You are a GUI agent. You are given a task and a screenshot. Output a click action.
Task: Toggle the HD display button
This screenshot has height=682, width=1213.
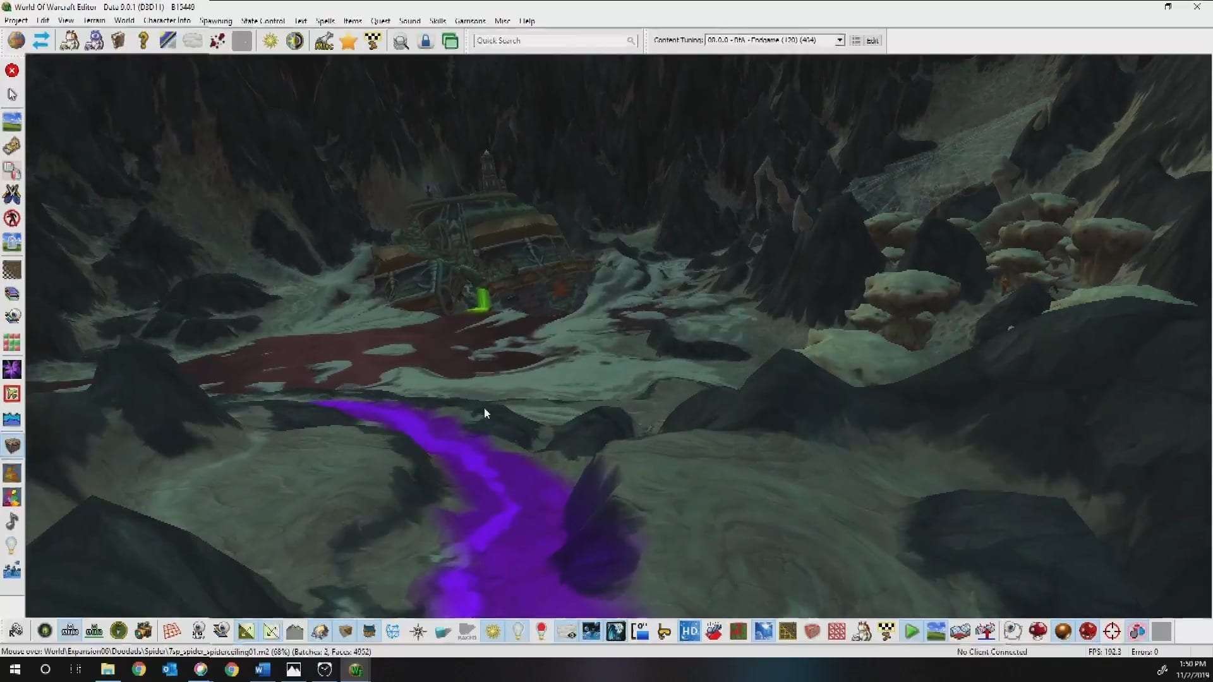tap(689, 631)
